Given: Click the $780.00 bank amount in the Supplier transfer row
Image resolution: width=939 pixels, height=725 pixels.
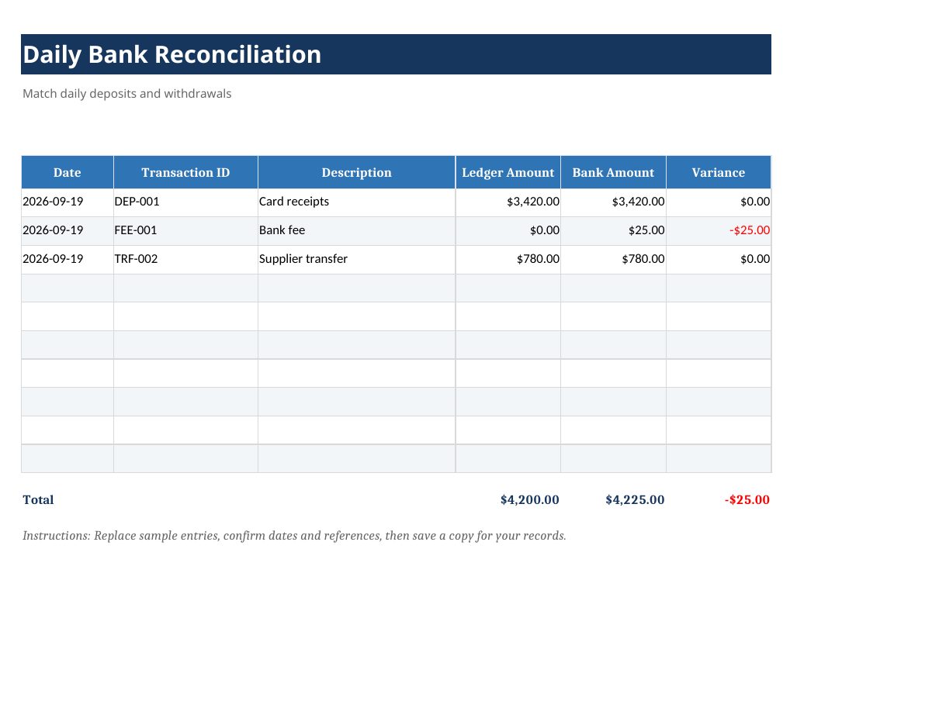Looking at the screenshot, I should click(x=613, y=259).
